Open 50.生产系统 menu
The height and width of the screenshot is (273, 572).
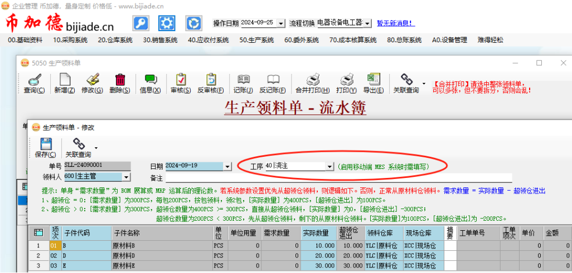(x=256, y=40)
